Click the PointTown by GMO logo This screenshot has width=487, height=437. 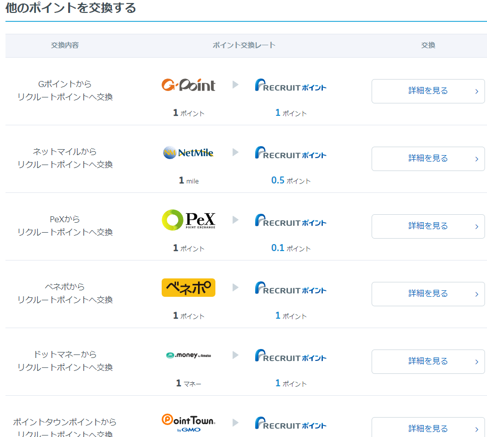pyautogui.click(x=189, y=424)
